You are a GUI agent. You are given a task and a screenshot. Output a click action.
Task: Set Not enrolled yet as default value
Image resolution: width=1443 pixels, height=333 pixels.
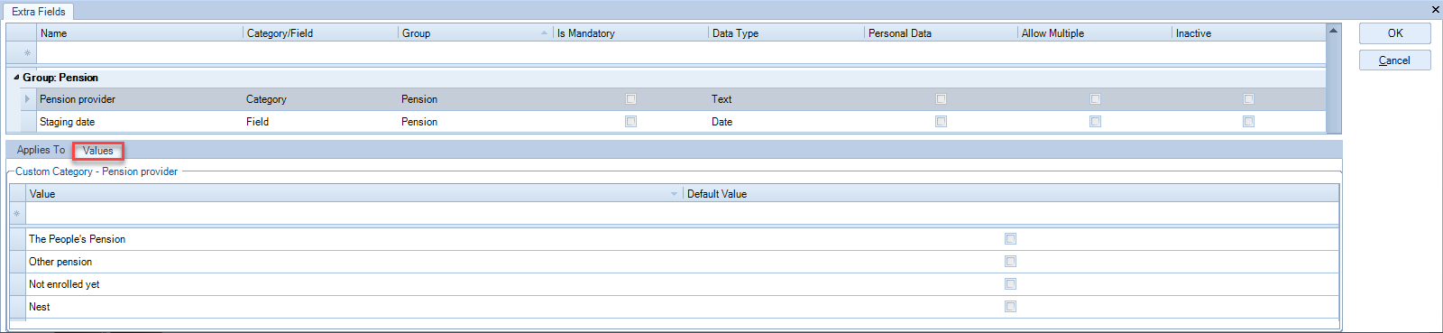tap(1011, 284)
